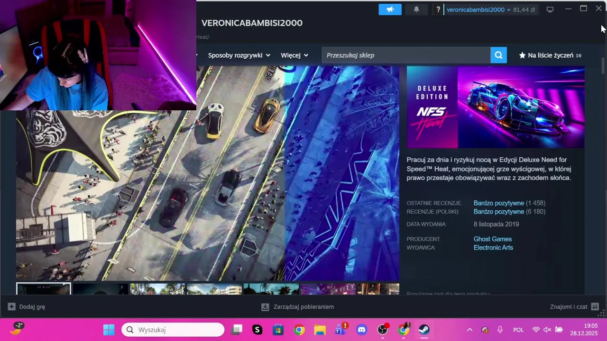Image resolution: width=607 pixels, height=341 pixels.
Task: Click the Windows Wyszukaj search box
Action: click(173, 330)
